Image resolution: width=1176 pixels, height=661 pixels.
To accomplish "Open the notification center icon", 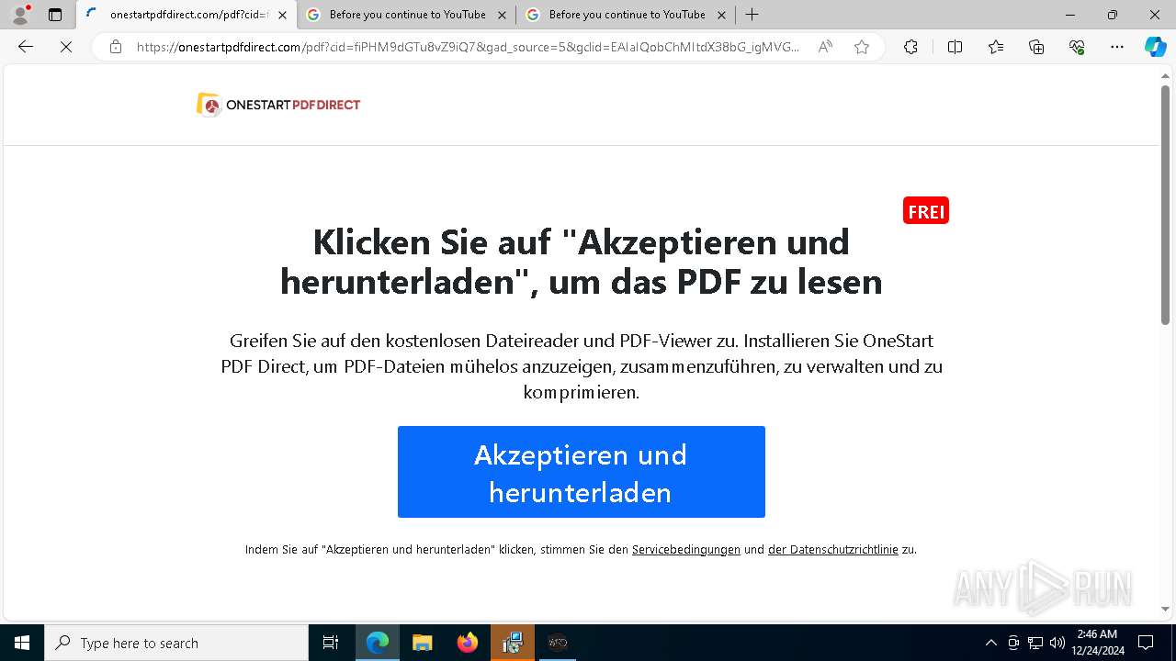I will (x=1146, y=643).
